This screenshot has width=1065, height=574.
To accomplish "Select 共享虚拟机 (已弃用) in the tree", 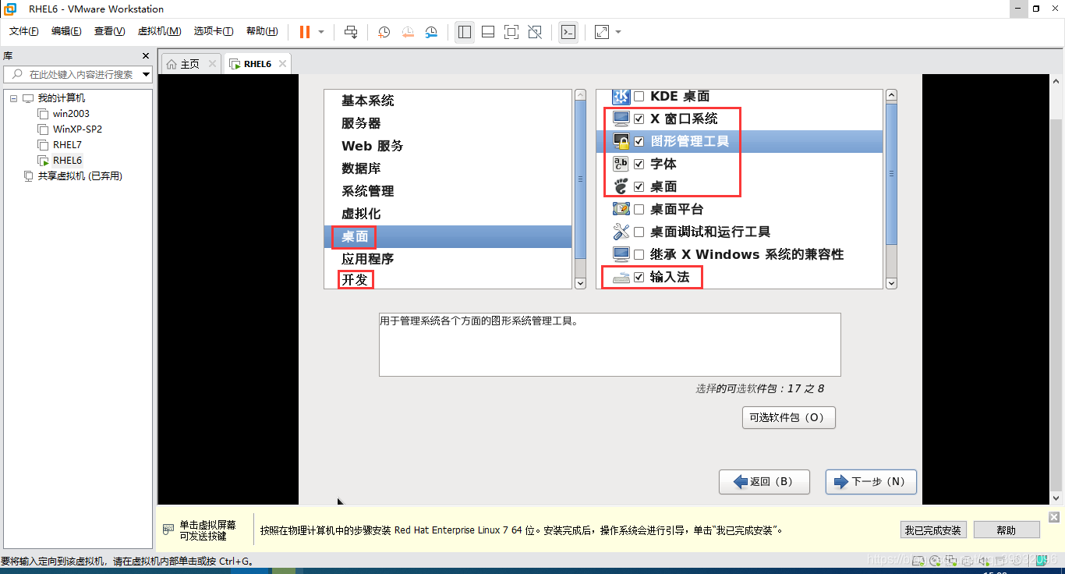I will click(x=80, y=176).
